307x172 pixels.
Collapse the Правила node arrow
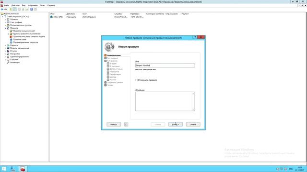5,28
